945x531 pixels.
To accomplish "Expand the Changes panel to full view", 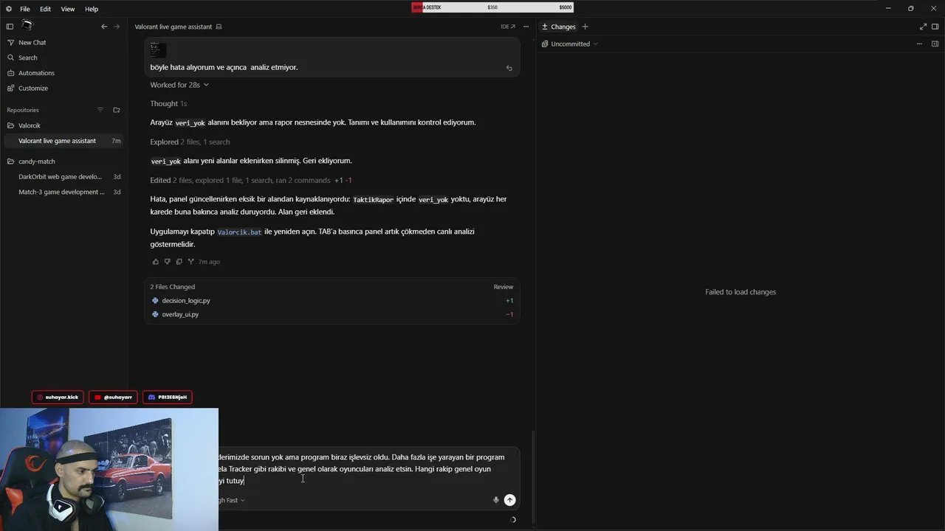I will coord(923,27).
